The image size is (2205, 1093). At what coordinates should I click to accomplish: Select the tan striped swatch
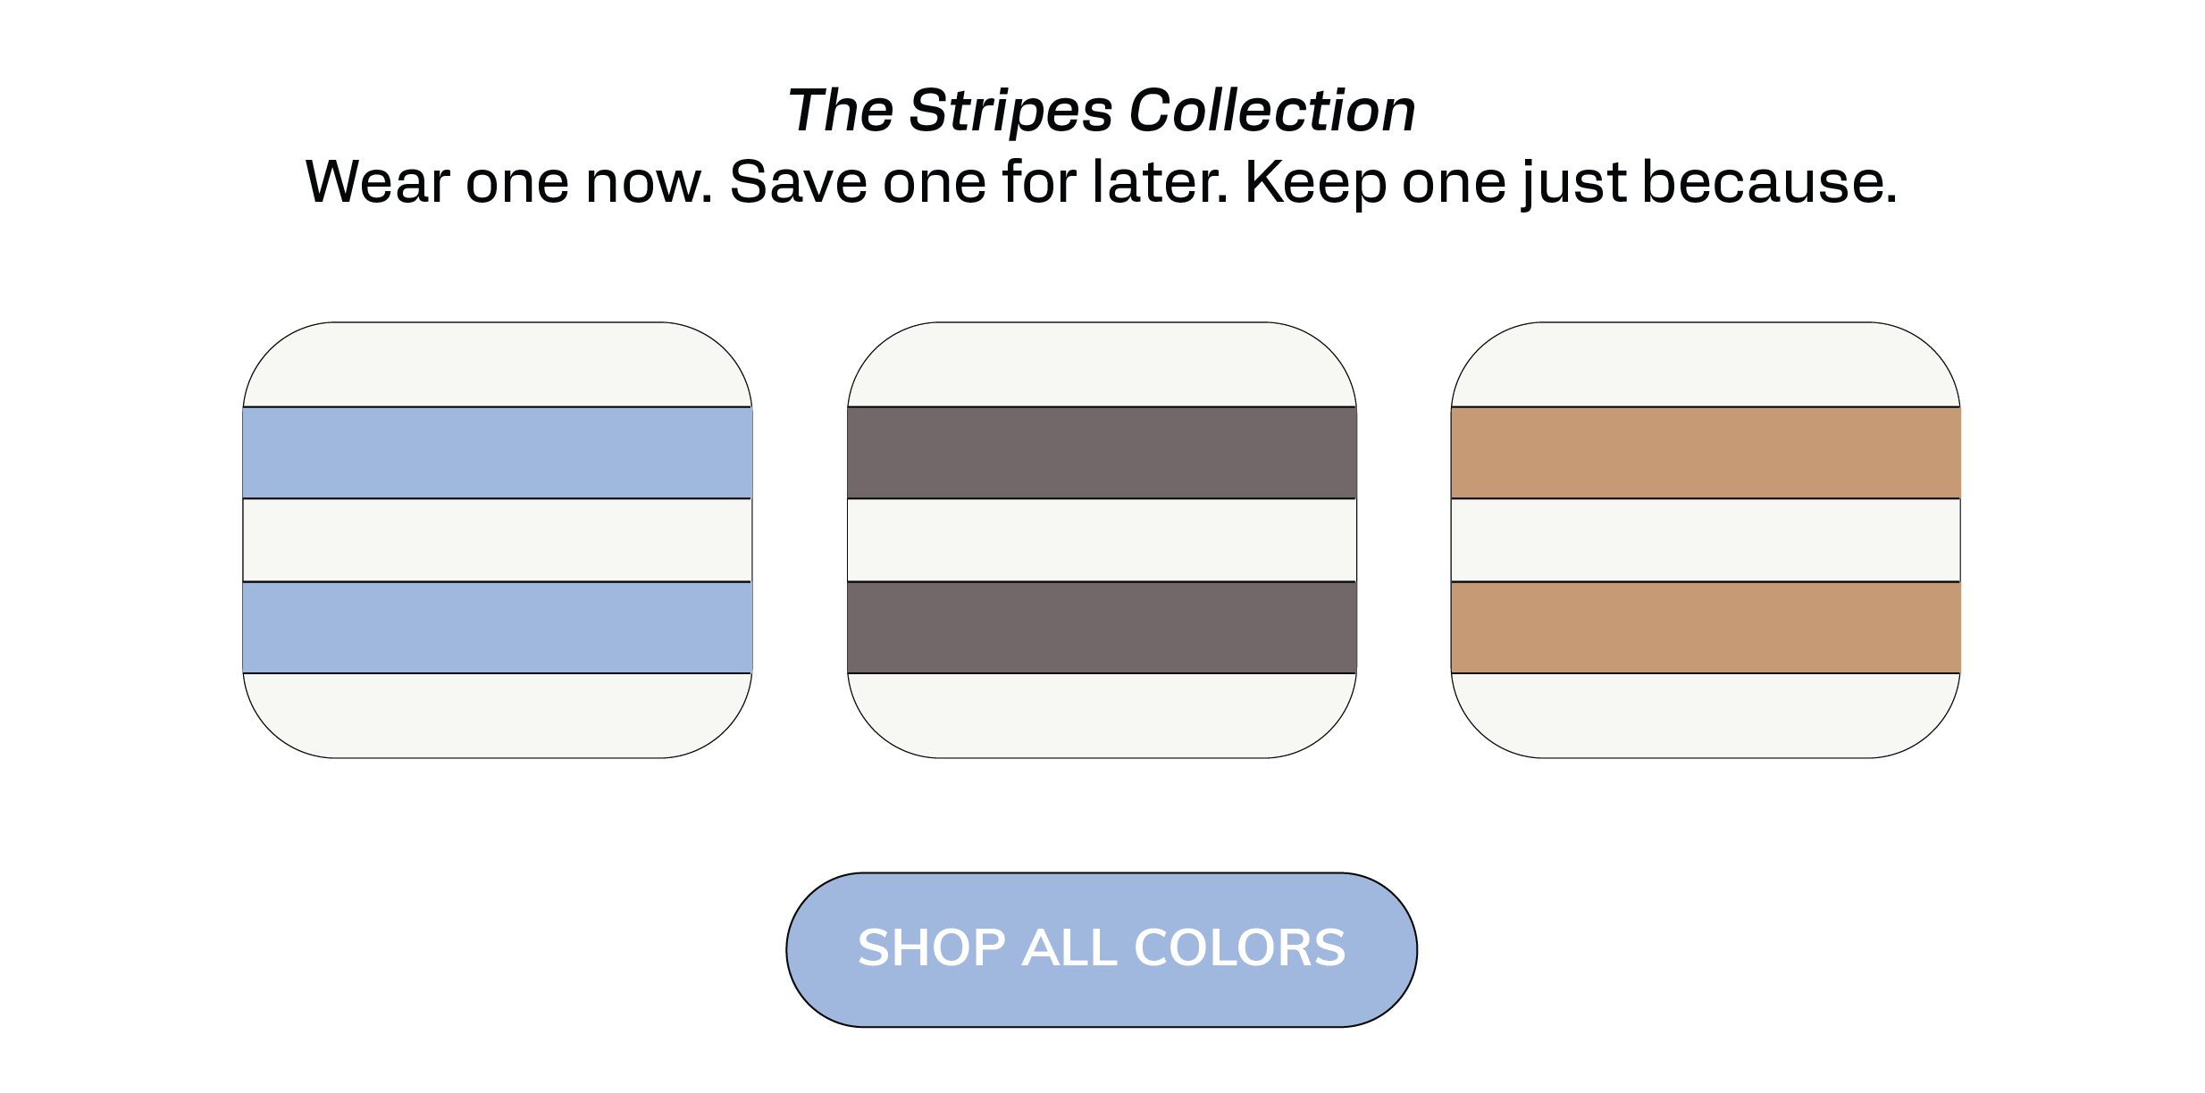pyautogui.click(x=1706, y=540)
